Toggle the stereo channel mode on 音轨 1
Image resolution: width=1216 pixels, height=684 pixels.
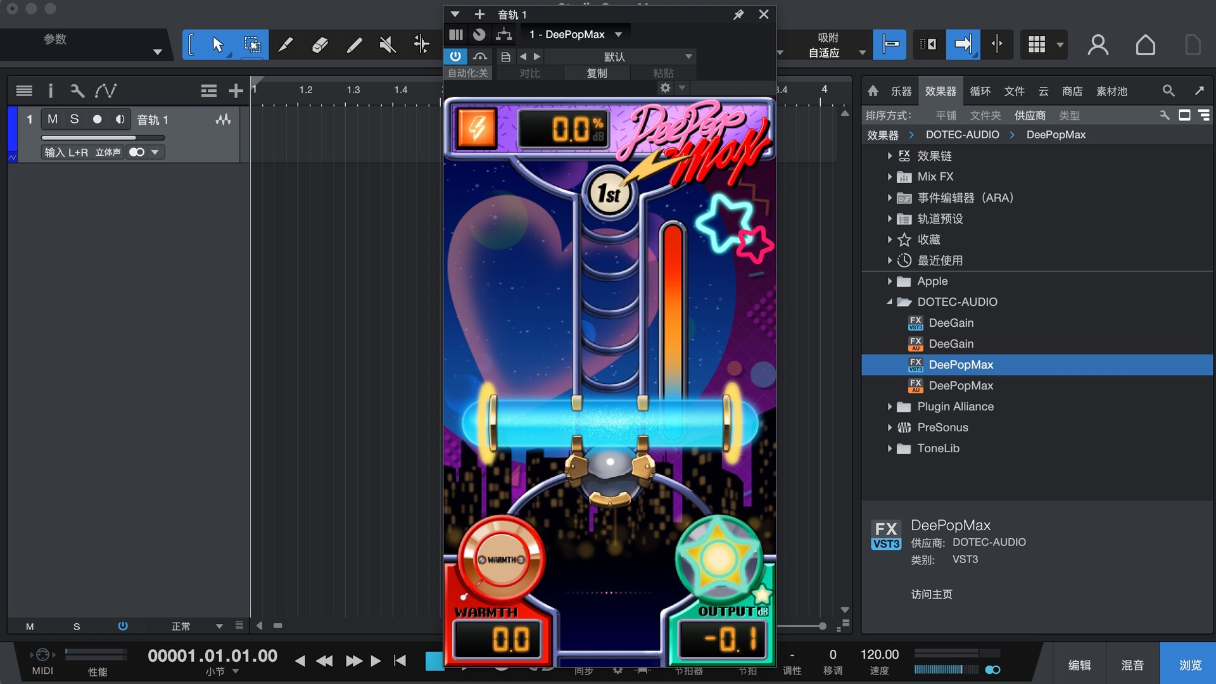137,152
